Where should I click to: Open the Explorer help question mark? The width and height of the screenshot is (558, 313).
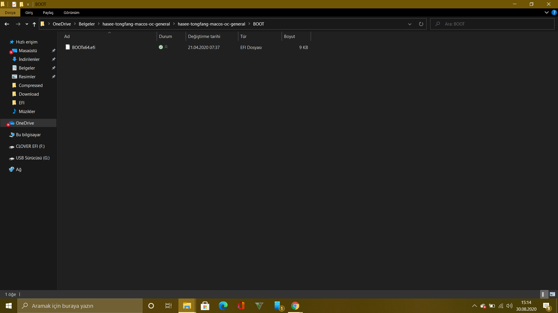coord(554,12)
